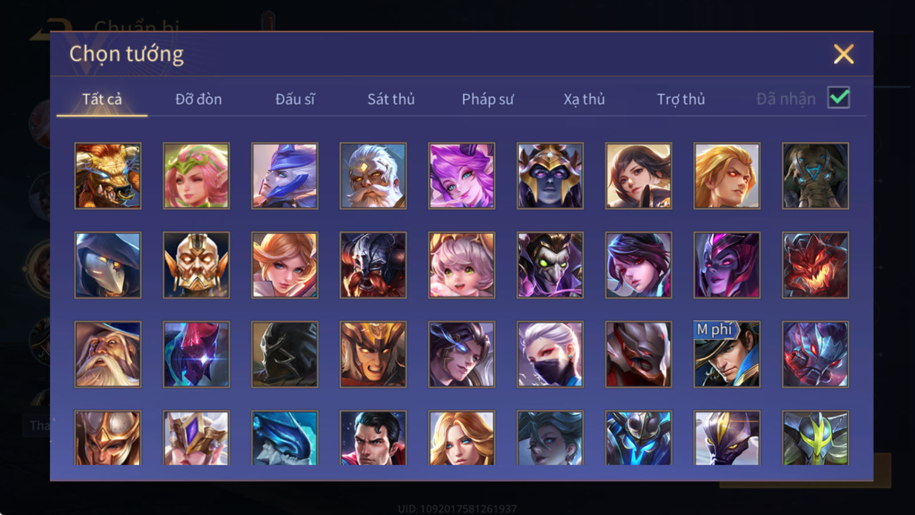Switch to the "Đỡ đòn" tab
The image size is (915, 515).
[x=198, y=99]
